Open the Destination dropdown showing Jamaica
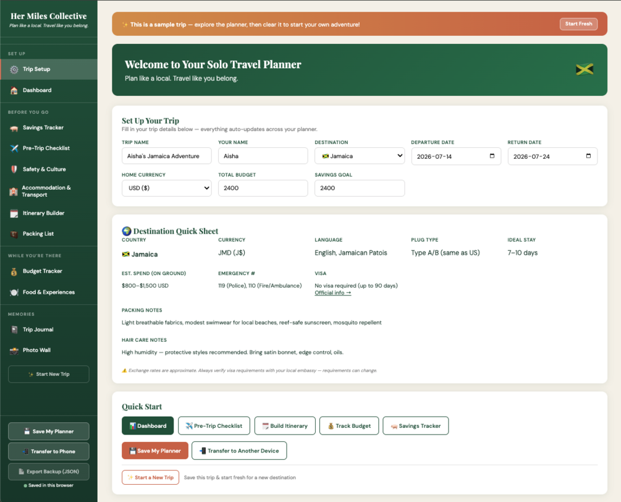This screenshot has height=502, width=621. pyautogui.click(x=360, y=156)
